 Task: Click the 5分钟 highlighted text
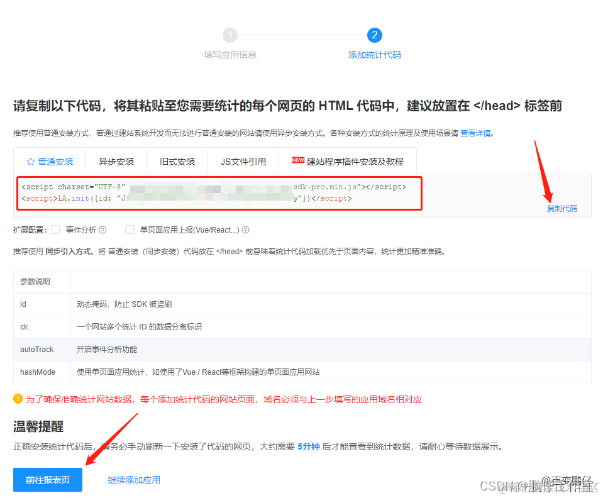tap(309, 446)
